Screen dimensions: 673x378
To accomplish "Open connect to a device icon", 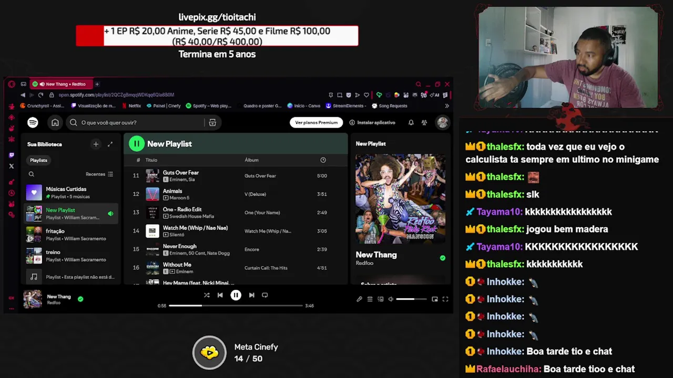I will click(381, 299).
